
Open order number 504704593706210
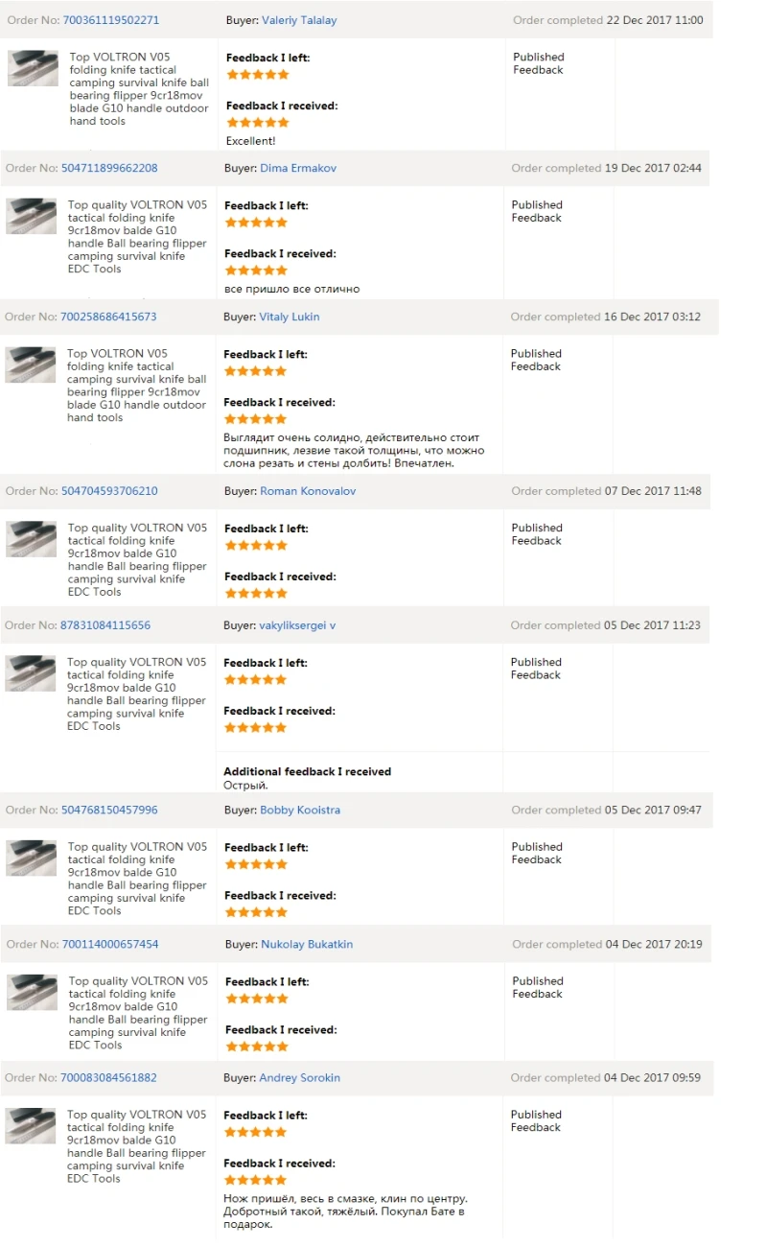pyautogui.click(x=109, y=491)
